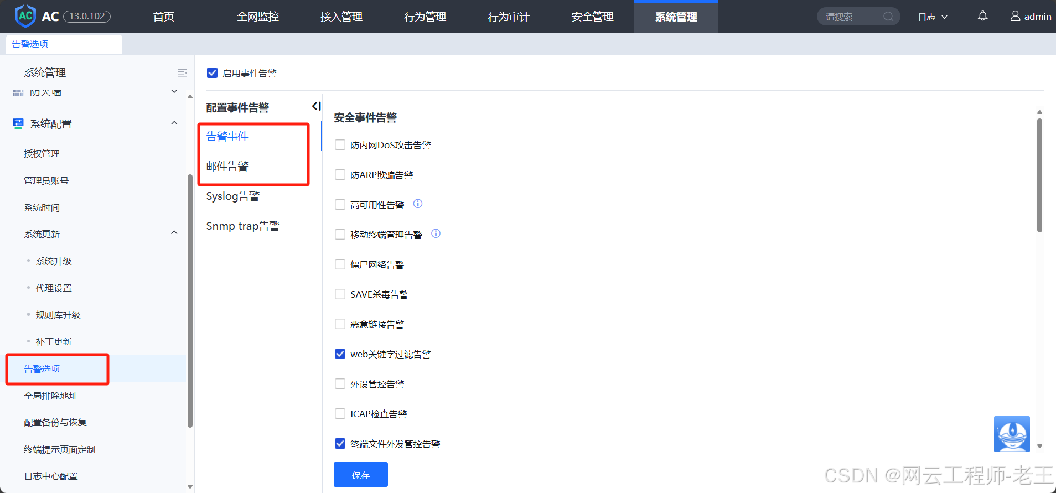Click the AC shield logo icon
The height and width of the screenshot is (493, 1056).
coord(25,16)
